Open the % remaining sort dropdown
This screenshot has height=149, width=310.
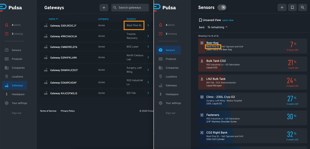click(217, 27)
